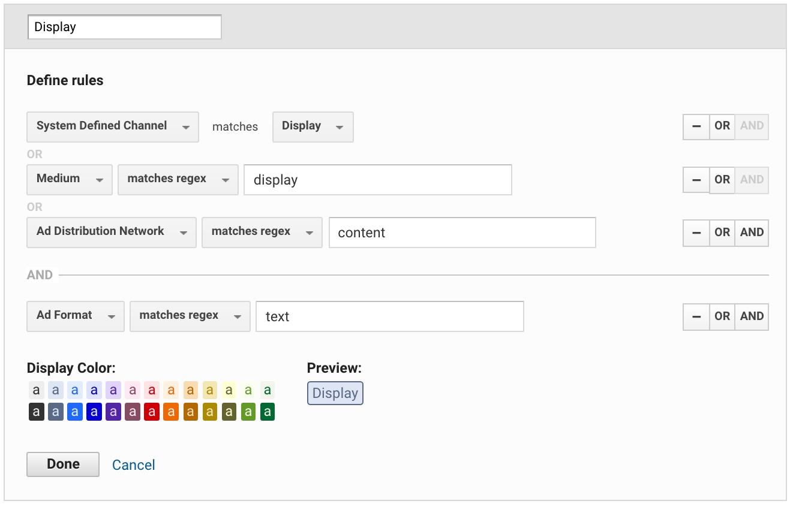The height and width of the screenshot is (507, 793).
Task: Click the Done button
Action: pos(63,464)
